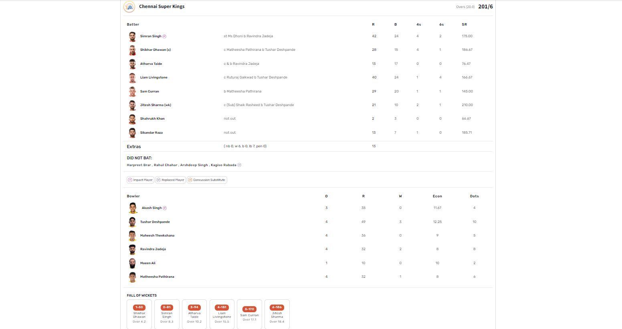Select the 1-50 Shikhar Dhawan wicket card
Screen dimensions: 622x329
pos(139,314)
